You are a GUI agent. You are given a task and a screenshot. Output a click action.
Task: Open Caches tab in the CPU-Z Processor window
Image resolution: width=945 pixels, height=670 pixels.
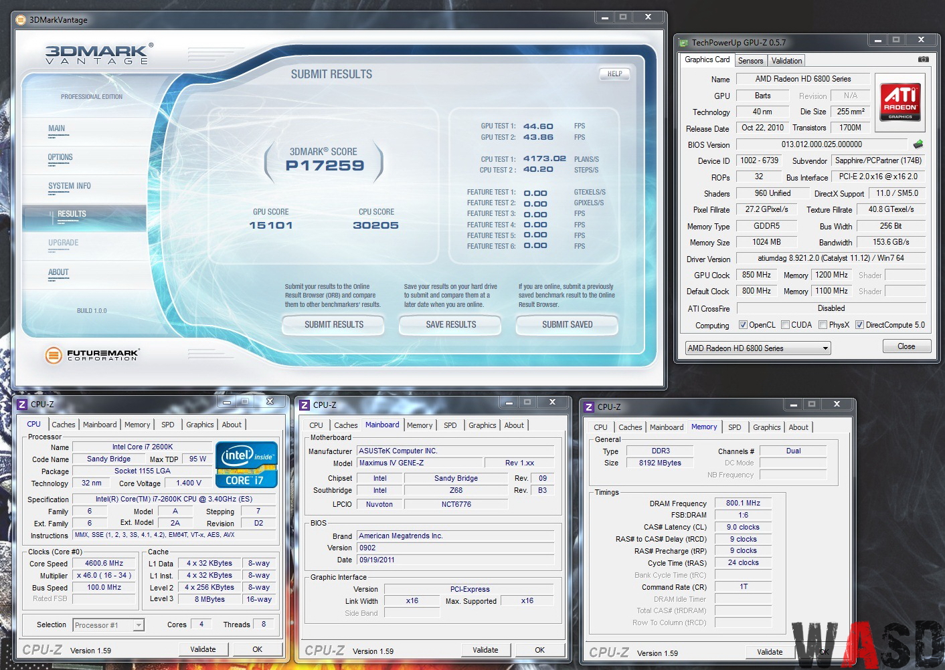(x=64, y=425)
